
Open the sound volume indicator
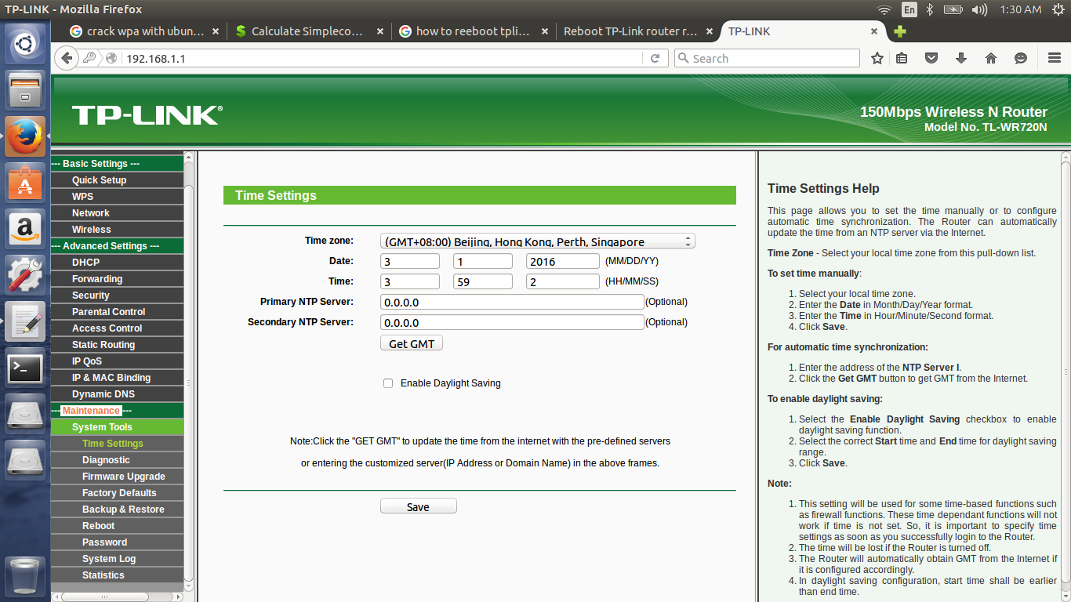click(979, 9)
